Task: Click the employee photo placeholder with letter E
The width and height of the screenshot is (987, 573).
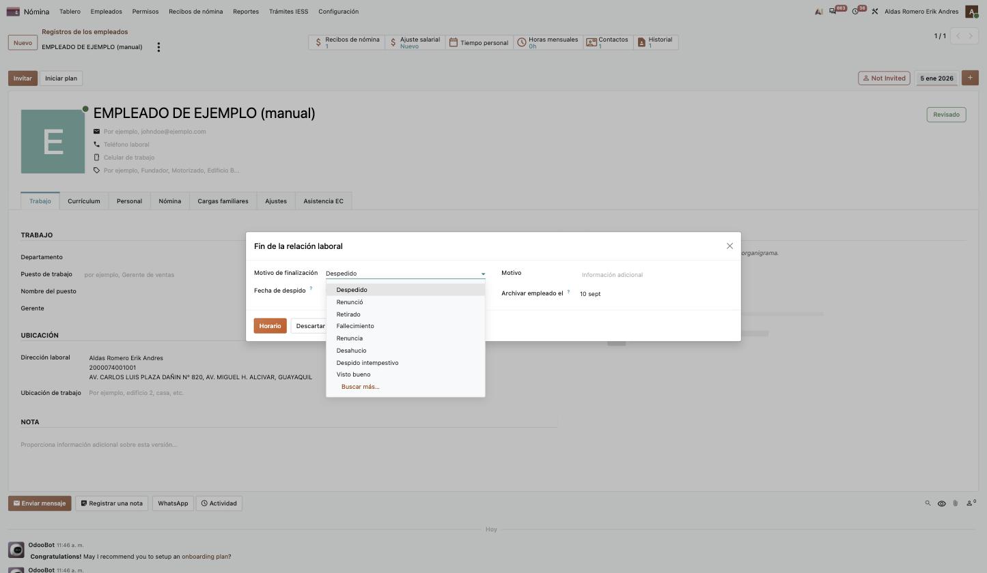Action: tap(53, 141)
